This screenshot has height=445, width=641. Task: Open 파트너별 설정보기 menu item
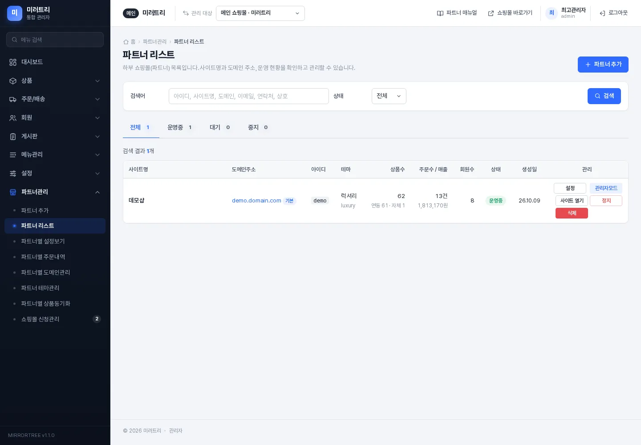(55, 242)
